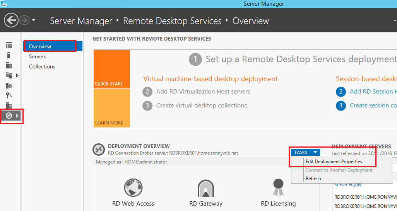Select the IIS globe server icon
Viewport: 397px width, 211px height.
(x=9, y=86)
